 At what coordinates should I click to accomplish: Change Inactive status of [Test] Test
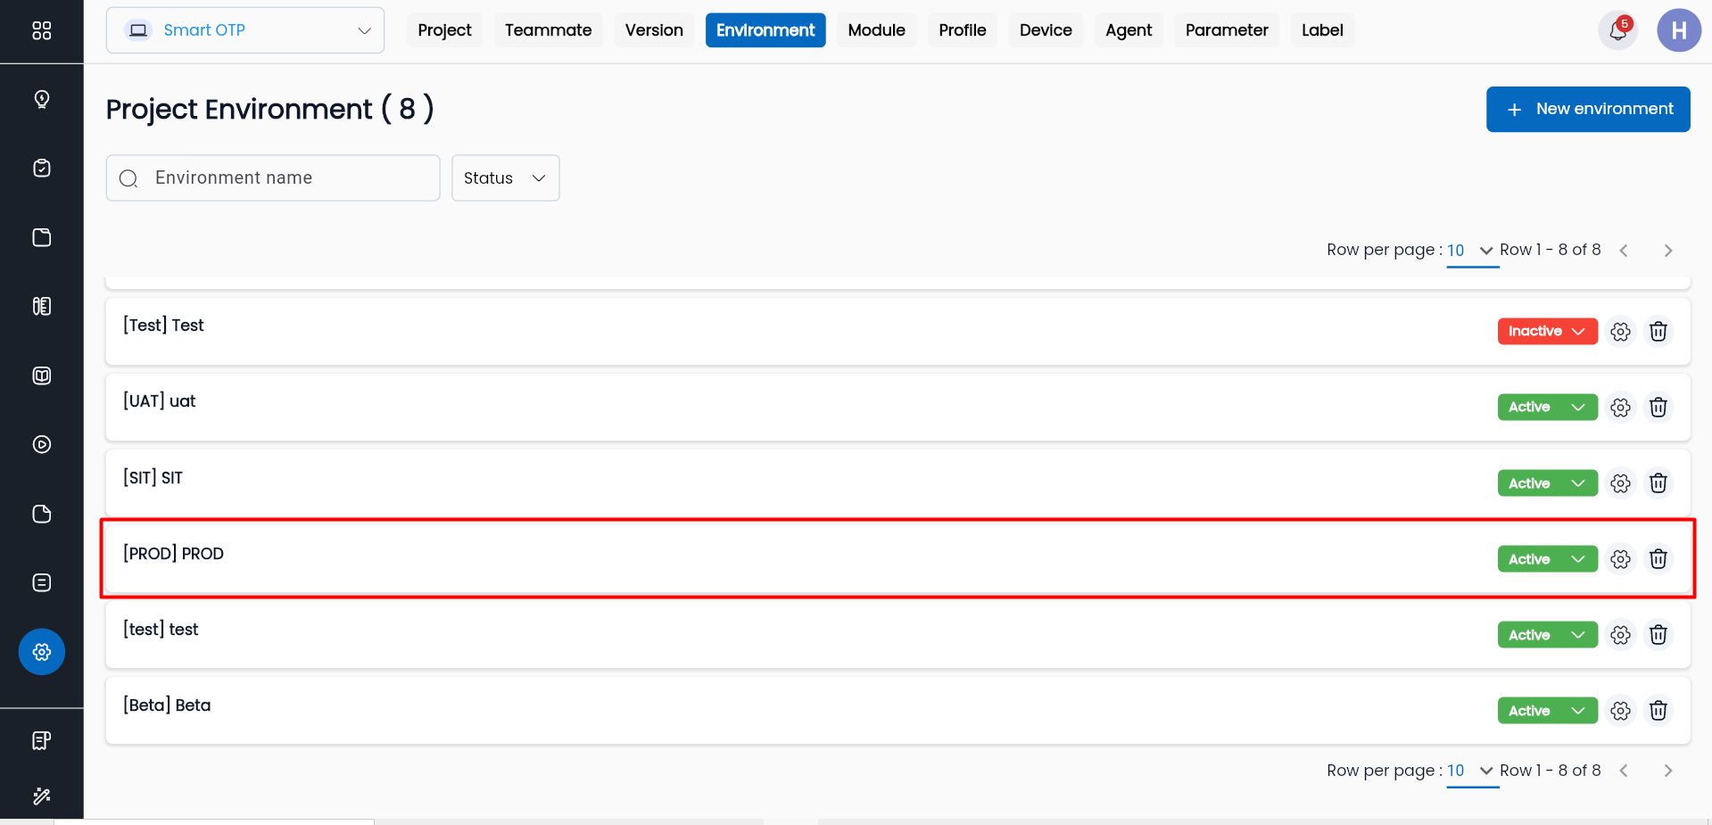(x=1546, y=331)
